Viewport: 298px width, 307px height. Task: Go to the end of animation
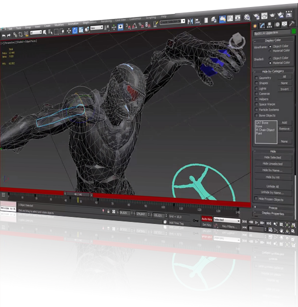pos(269,223)
